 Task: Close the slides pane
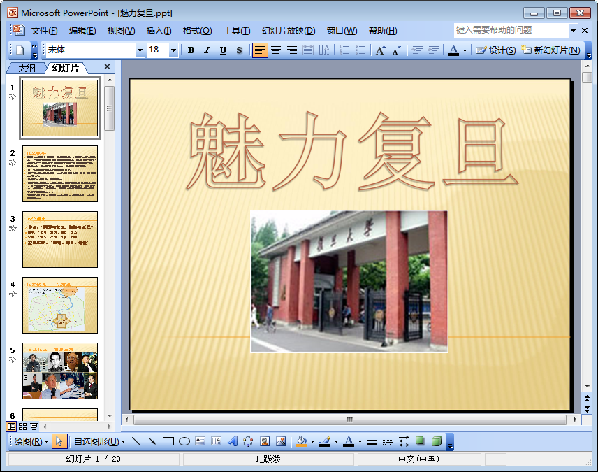pyautogui.click(x=107, y=67)
